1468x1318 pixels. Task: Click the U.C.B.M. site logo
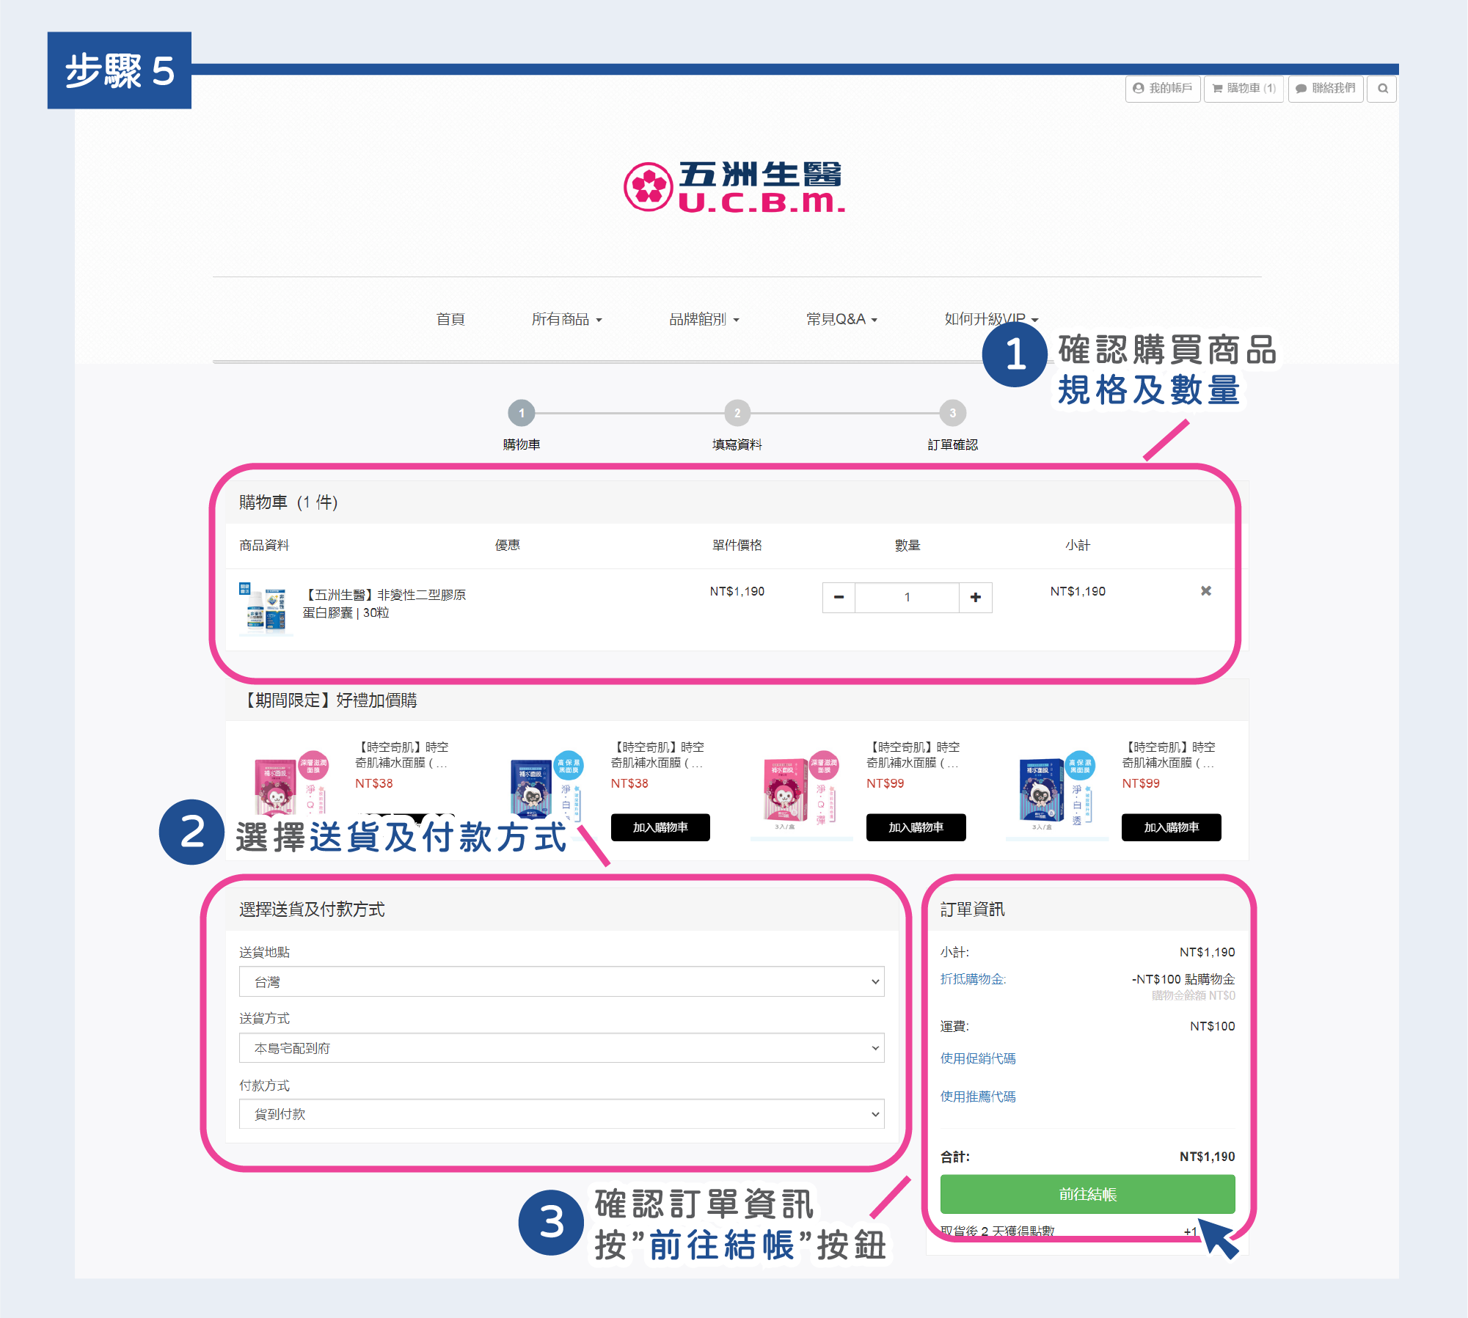(734, 187)
